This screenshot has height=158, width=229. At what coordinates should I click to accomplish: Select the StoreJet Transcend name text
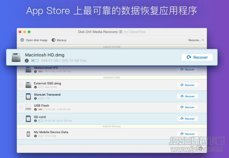click(47, 95)
